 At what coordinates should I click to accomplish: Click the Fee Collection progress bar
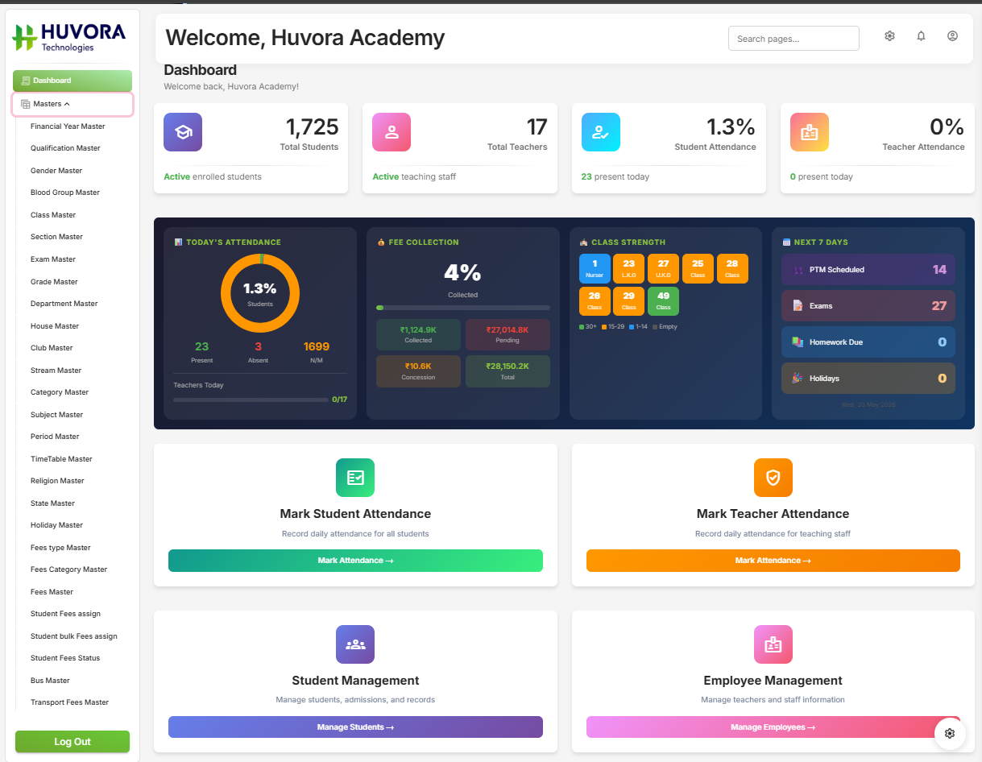click(x=463, y=308)
